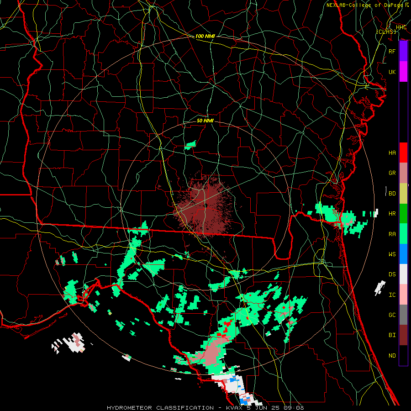Click the "50 NMI" range ring label
This screenshot has width=411, height=411.
click(205, 121)
